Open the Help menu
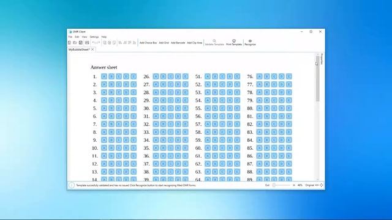This screenshot has height=220, width=392. 104,37
